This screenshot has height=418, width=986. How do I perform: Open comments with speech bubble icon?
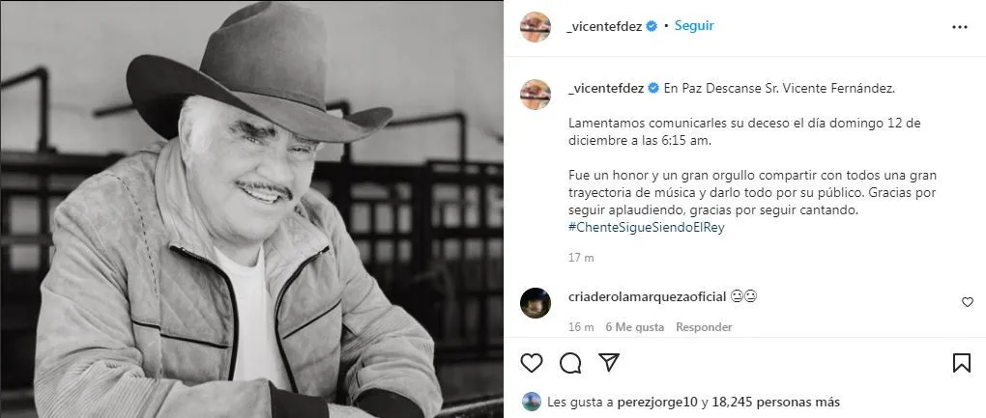coord(570,363)
